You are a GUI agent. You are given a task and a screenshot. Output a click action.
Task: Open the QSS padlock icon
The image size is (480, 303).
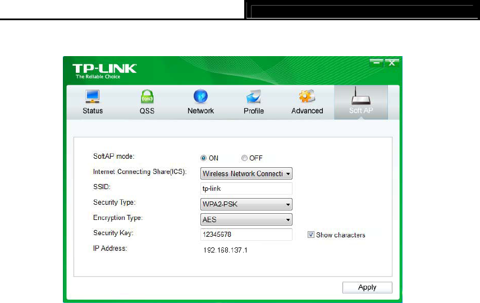[147, 97]
